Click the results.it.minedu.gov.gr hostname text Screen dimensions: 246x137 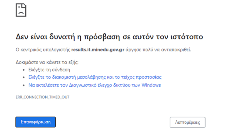[x=98, y=49]
